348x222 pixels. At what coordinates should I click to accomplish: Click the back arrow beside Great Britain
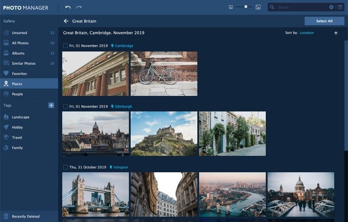pyautogui.click(x=66, y=21)
